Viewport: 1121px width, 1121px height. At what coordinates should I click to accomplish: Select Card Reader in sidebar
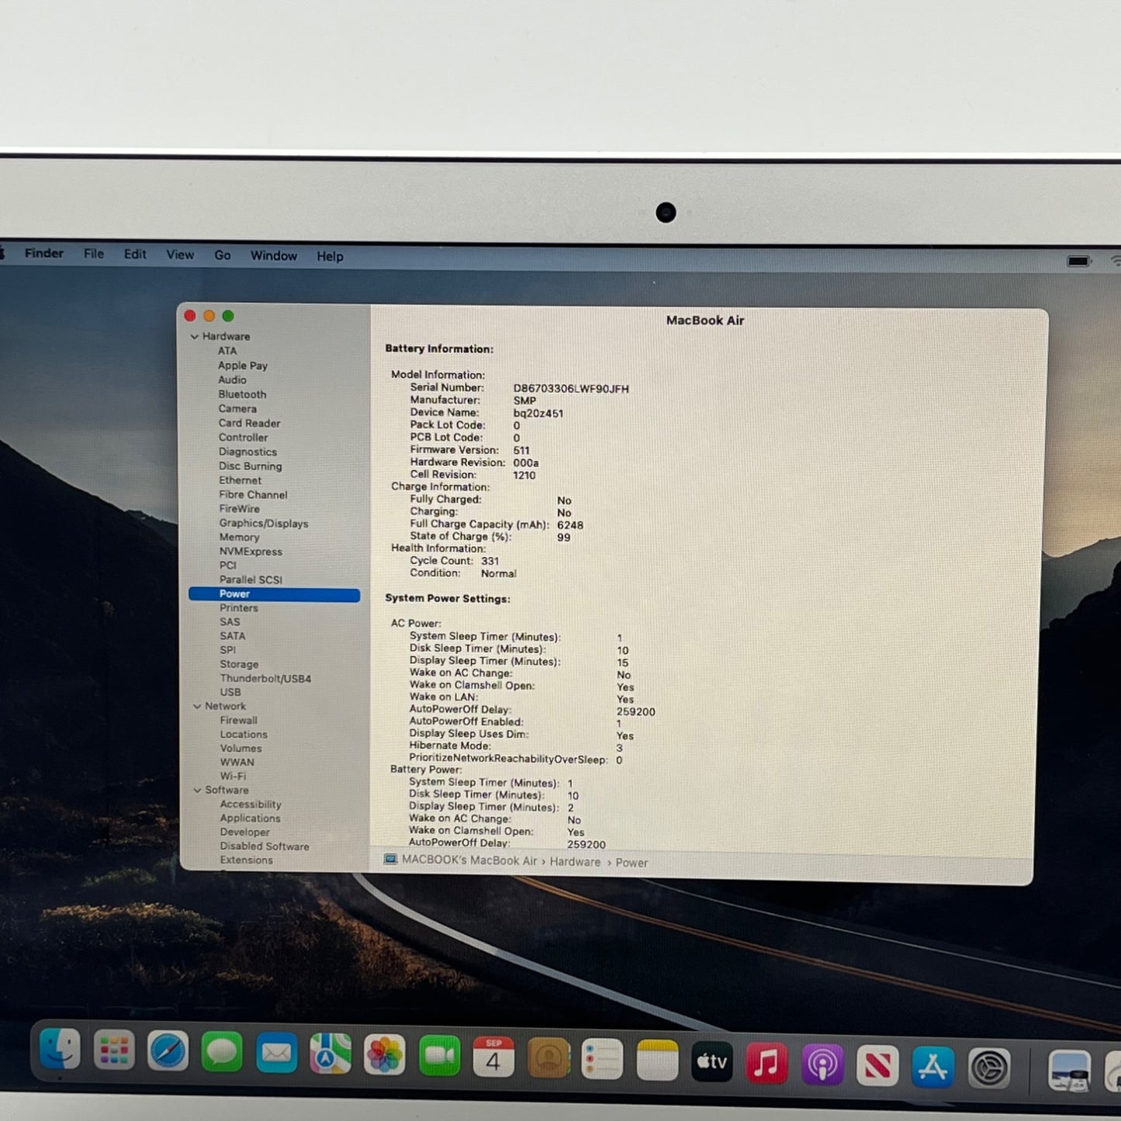[x=249, y=423]
